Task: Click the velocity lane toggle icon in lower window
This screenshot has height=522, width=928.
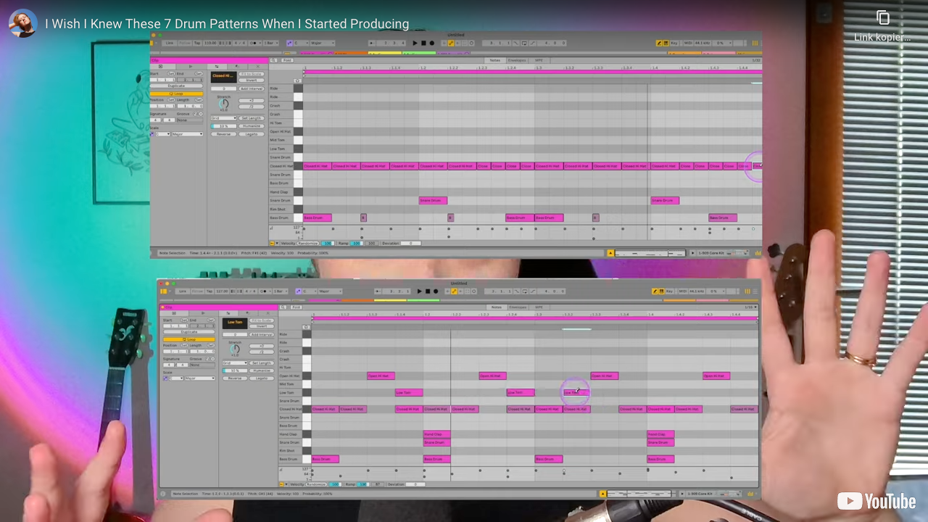Action: click(281, 484)
